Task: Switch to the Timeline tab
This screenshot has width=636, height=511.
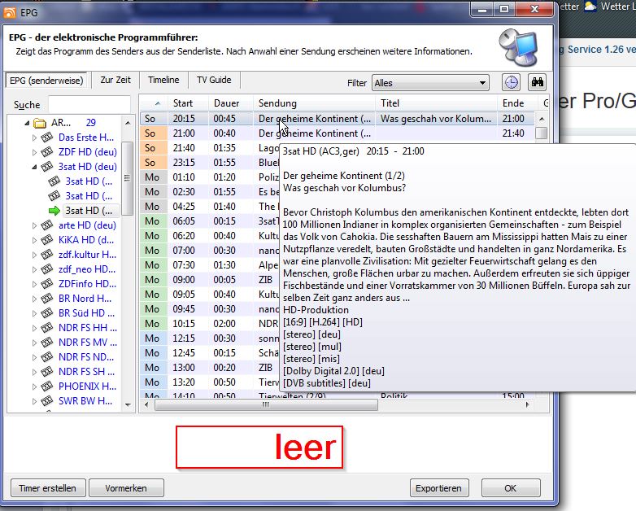Action: tap(163, 80)
